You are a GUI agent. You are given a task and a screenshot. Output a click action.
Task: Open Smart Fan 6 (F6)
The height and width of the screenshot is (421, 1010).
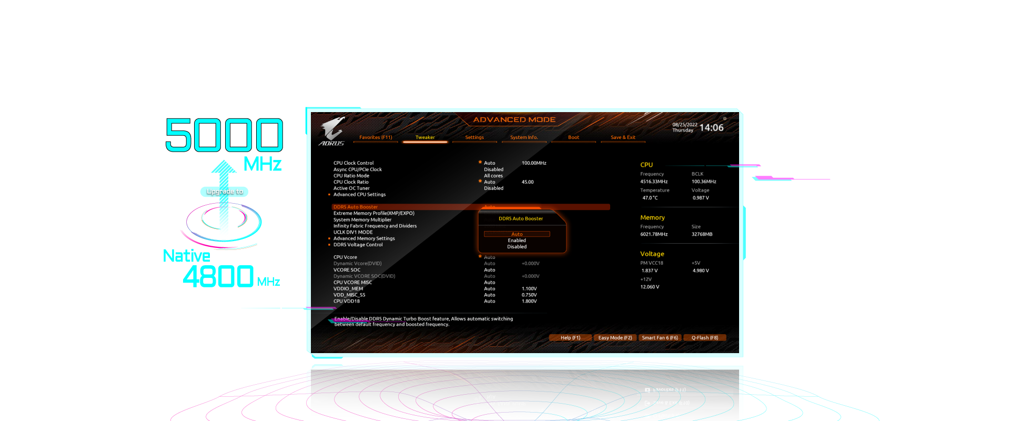pos(660,338)
